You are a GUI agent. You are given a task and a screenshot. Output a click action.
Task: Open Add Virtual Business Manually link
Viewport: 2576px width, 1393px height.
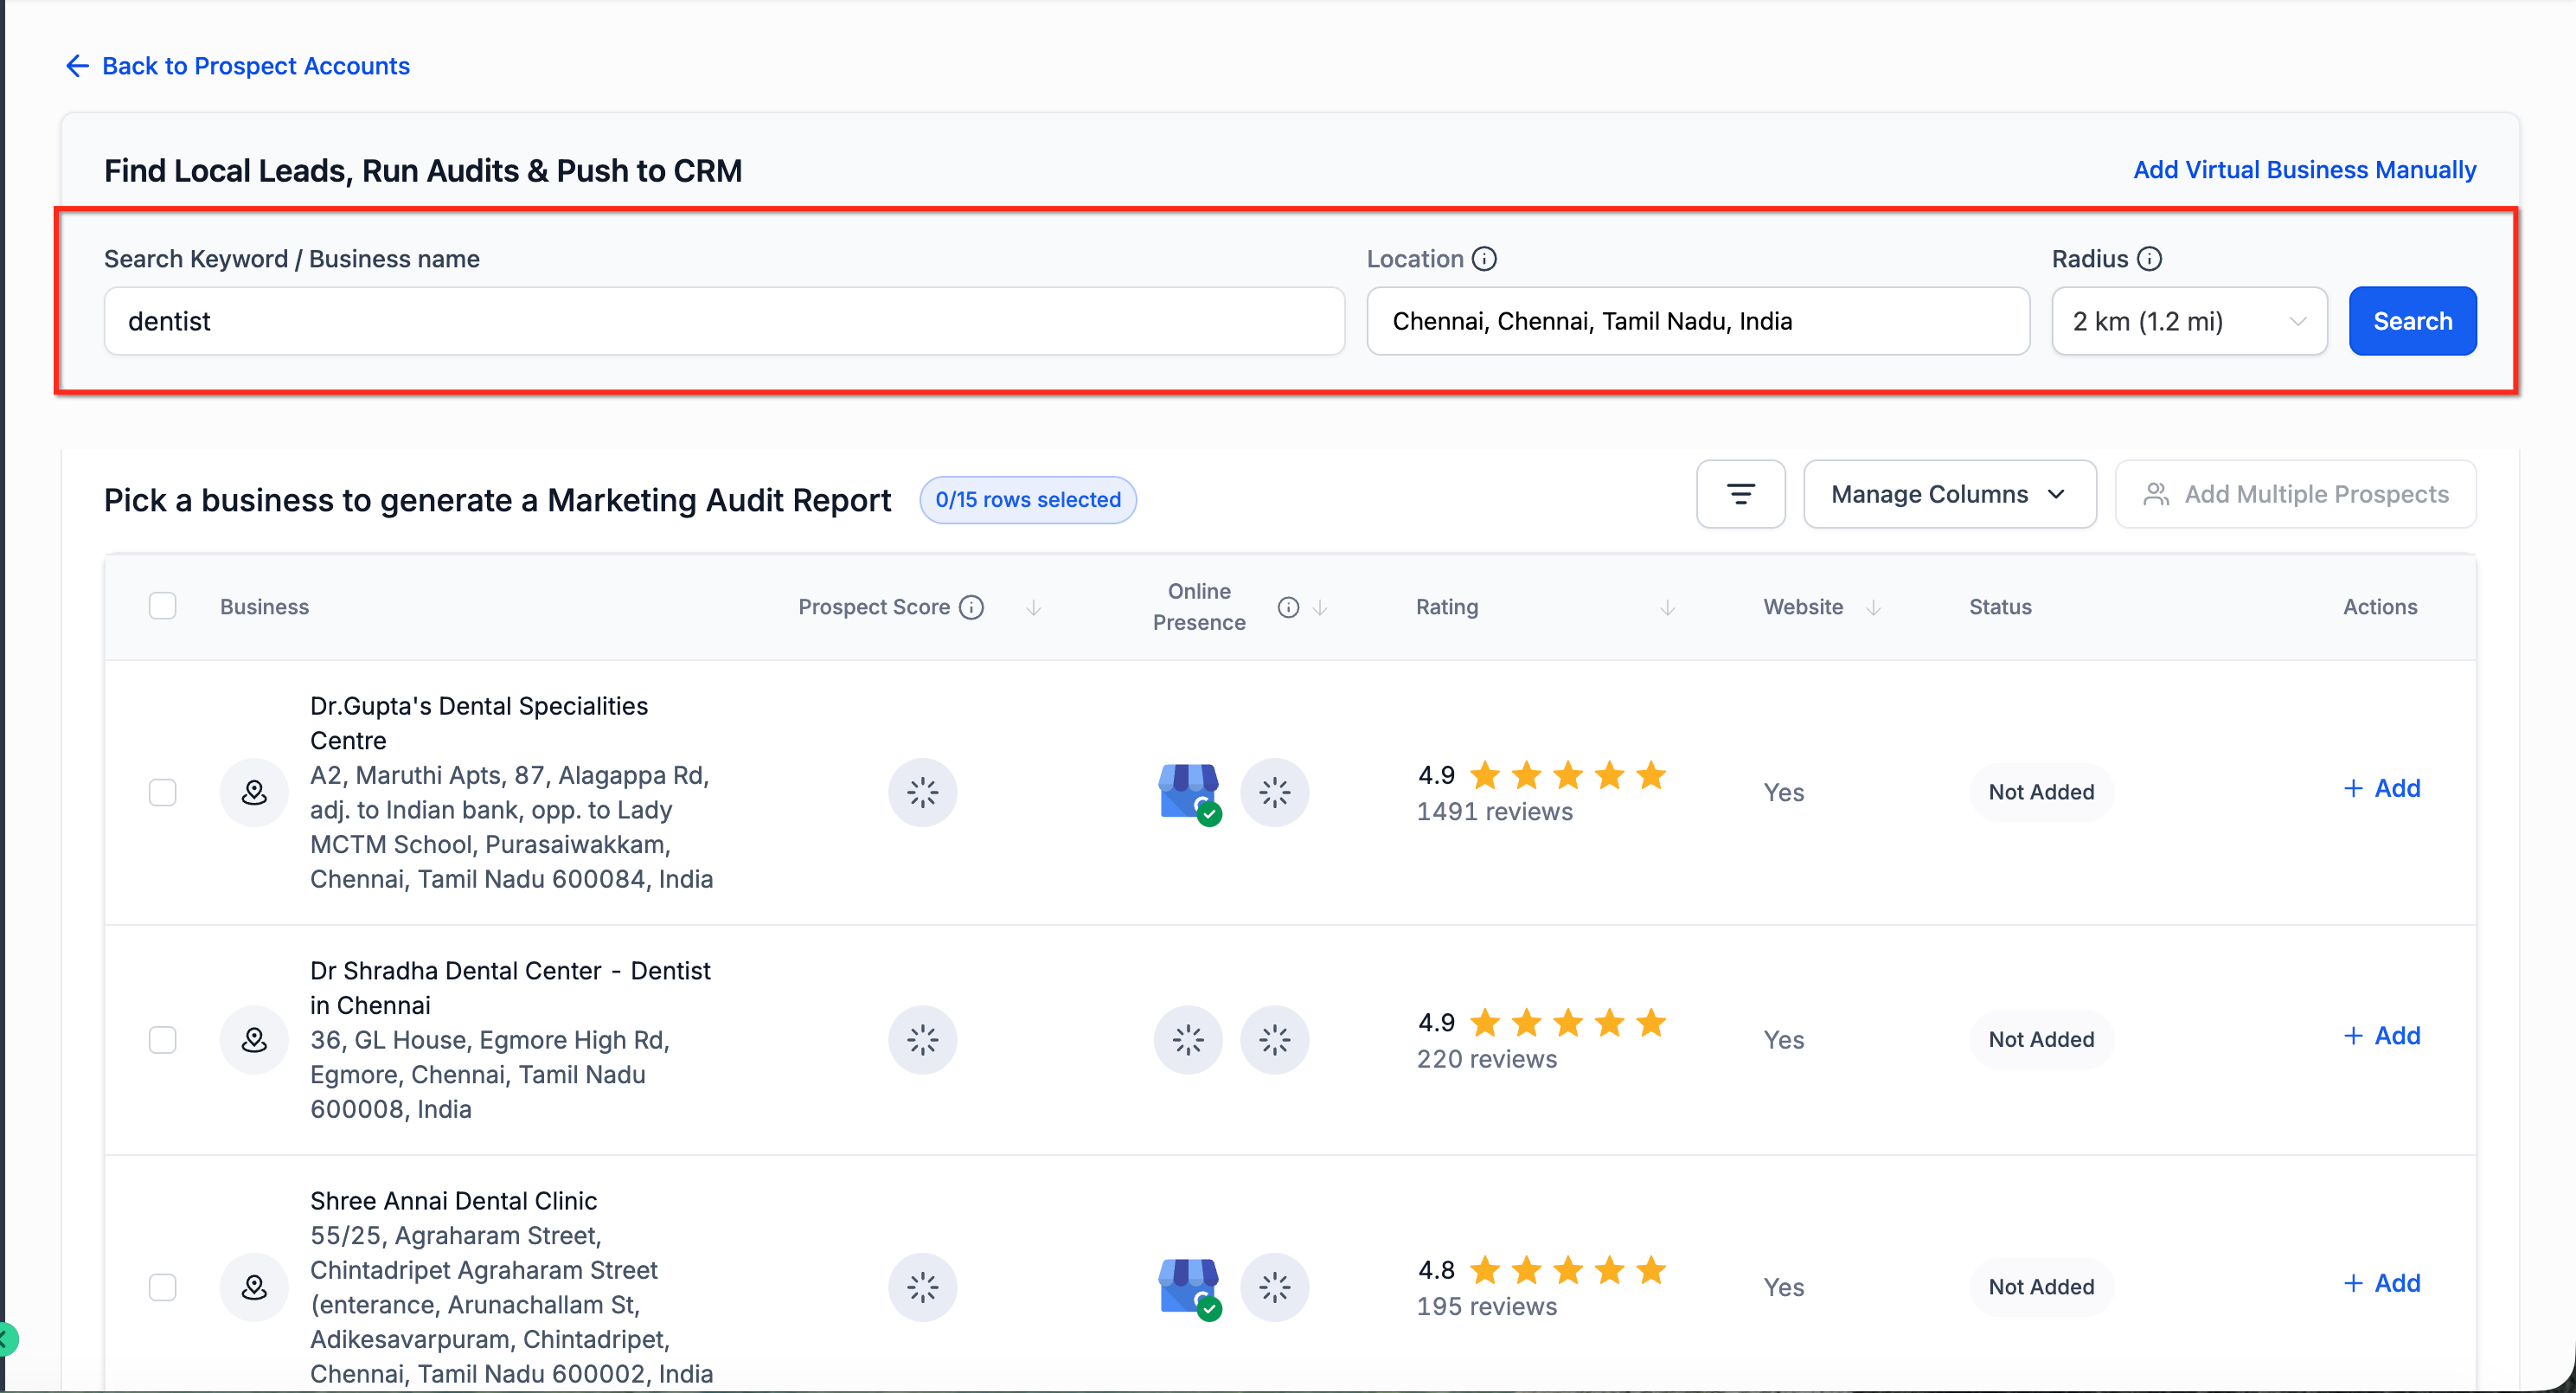point(2304,170)
